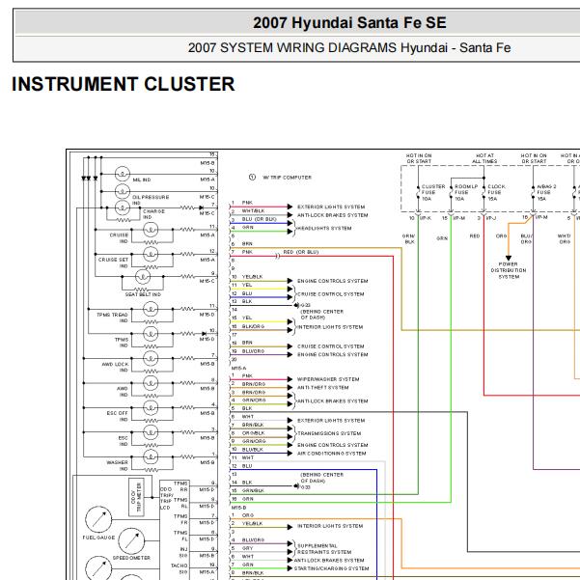This screenshot has height=580, width=580.
Task: Click the 'OIL PRESSURE IND' label
Action: point(151,200)
